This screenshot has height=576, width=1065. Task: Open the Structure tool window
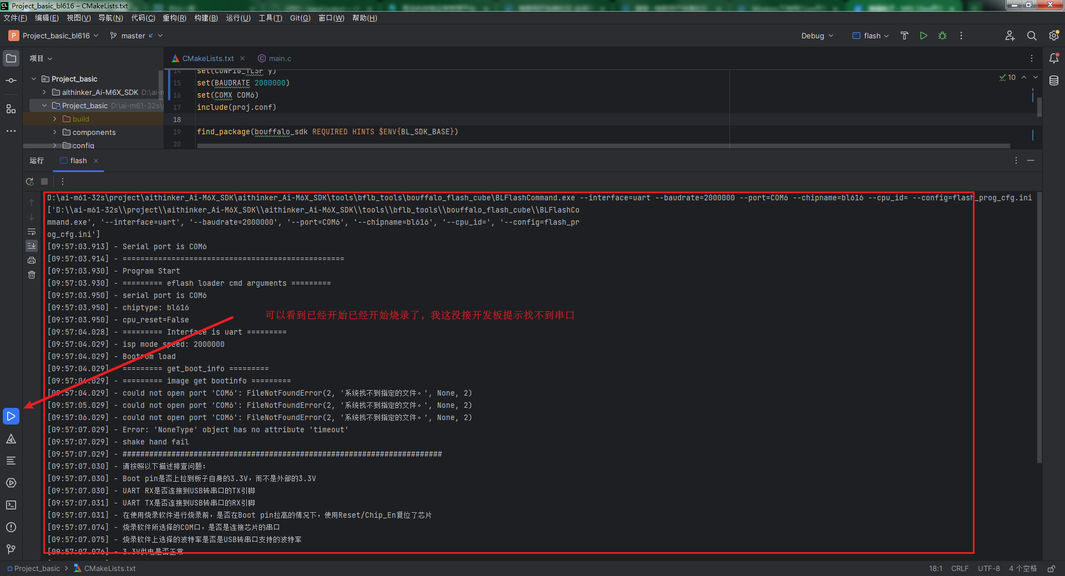coord(11,109)
